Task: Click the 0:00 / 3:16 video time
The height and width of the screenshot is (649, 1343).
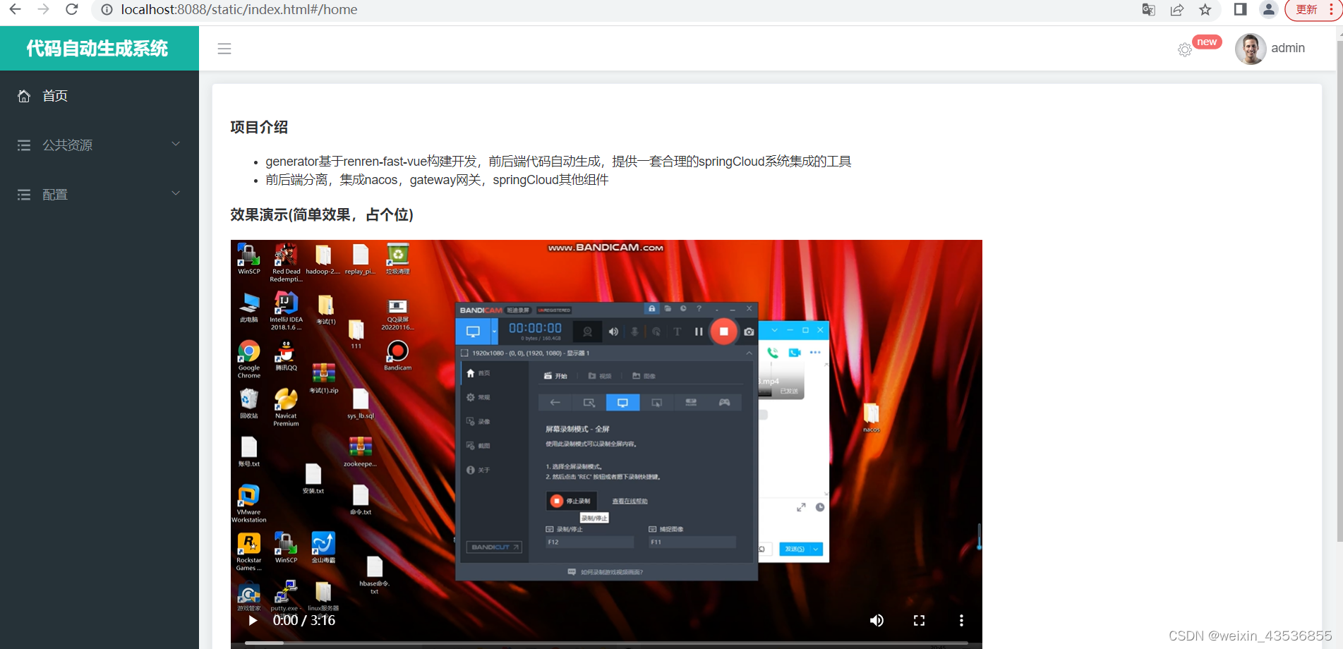Action: coord(304,621)
